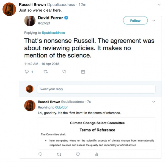165x162 pixels.
Task: Open @publicaddress link in 'Replying to'
Action: 53,33
